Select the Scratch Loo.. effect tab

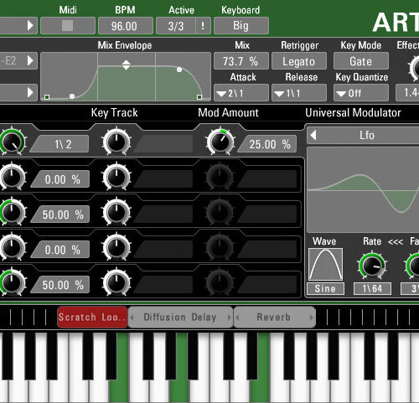[x=92, y=317]
